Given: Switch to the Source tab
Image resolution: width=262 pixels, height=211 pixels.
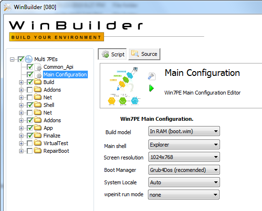Looking at the screenshot, I should coord(145,54).
